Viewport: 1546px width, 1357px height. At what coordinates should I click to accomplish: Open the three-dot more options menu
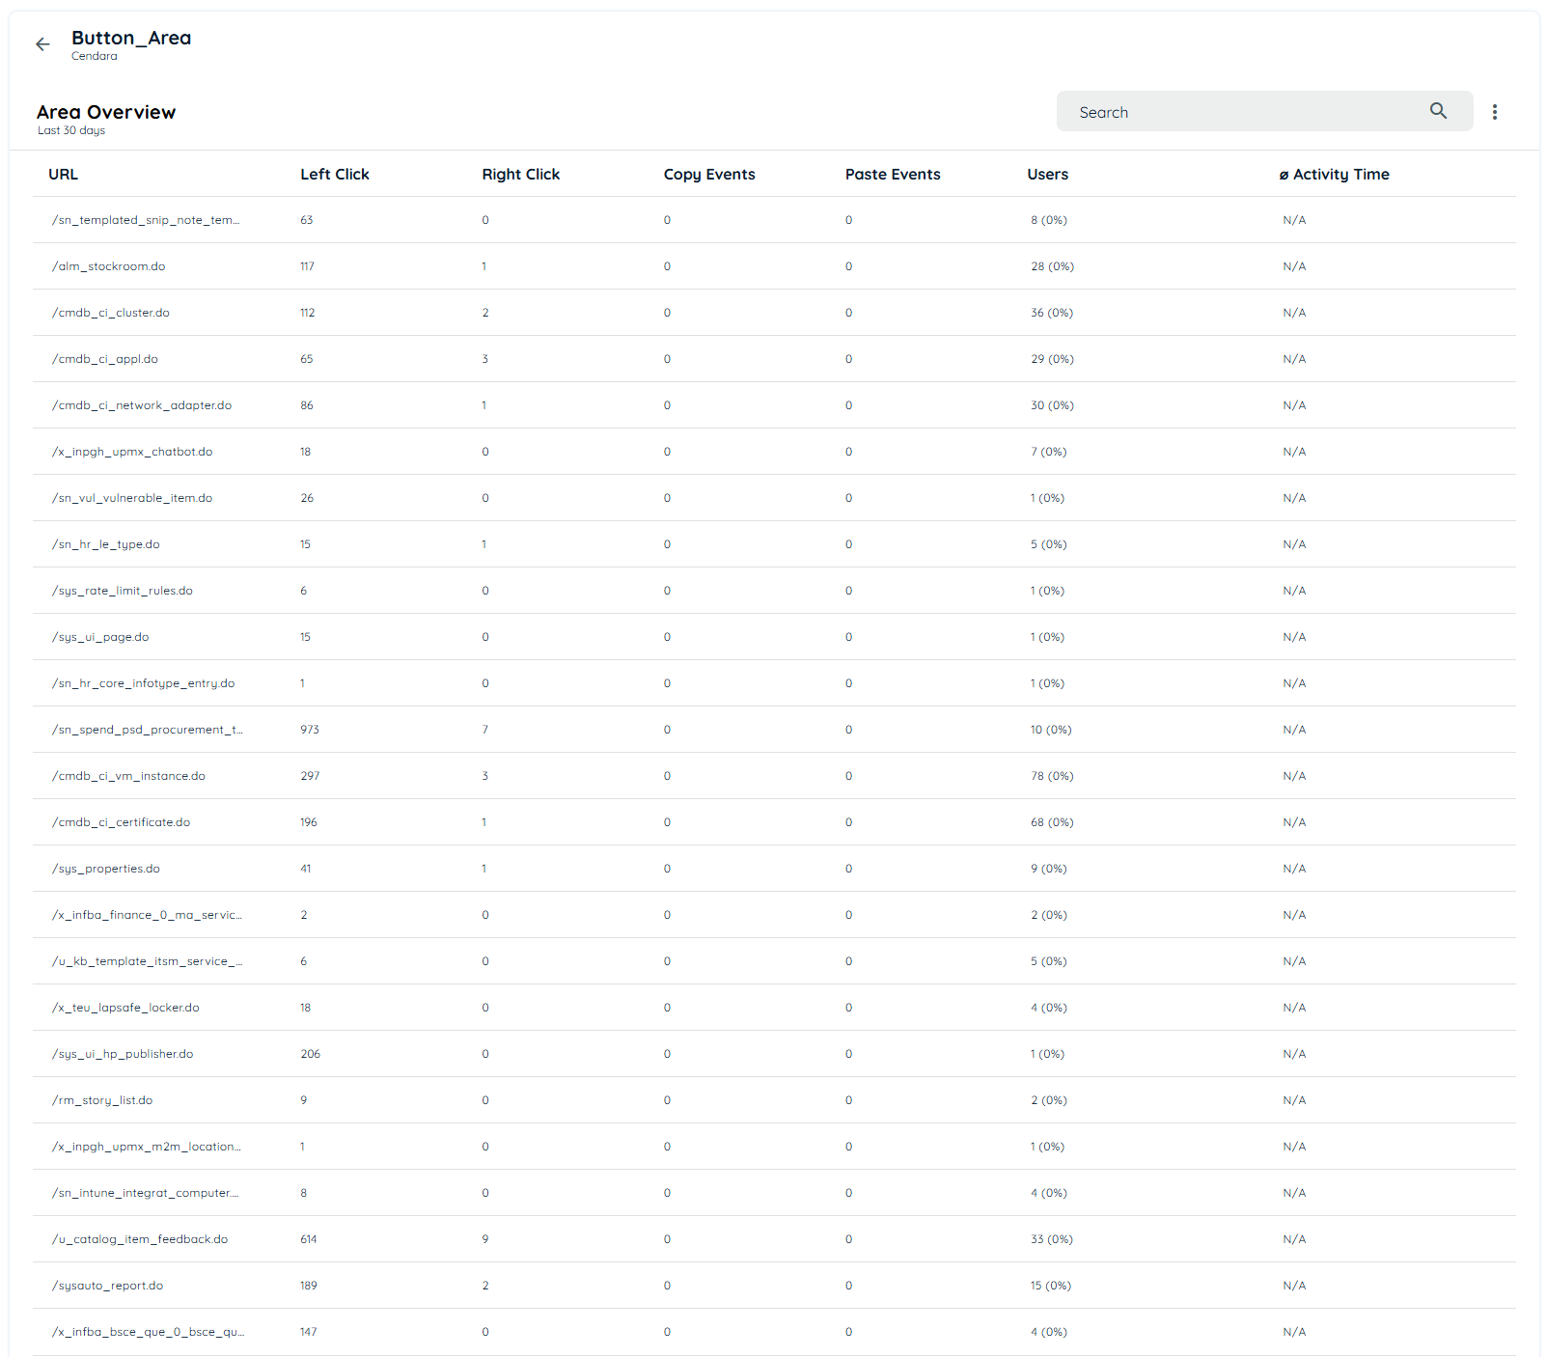pos(1494,112)
